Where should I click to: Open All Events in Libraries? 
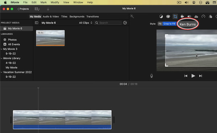click(x=14, y=44)
